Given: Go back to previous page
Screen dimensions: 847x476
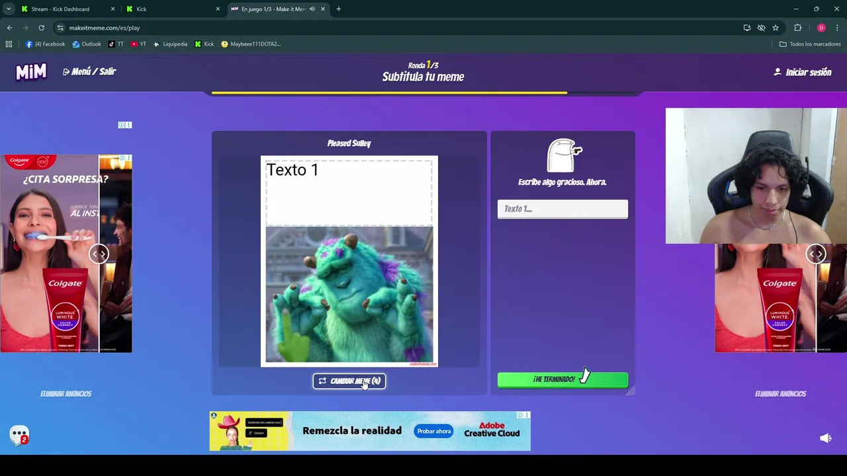Looking at the screenshot, I should click(x=10, y=28).
